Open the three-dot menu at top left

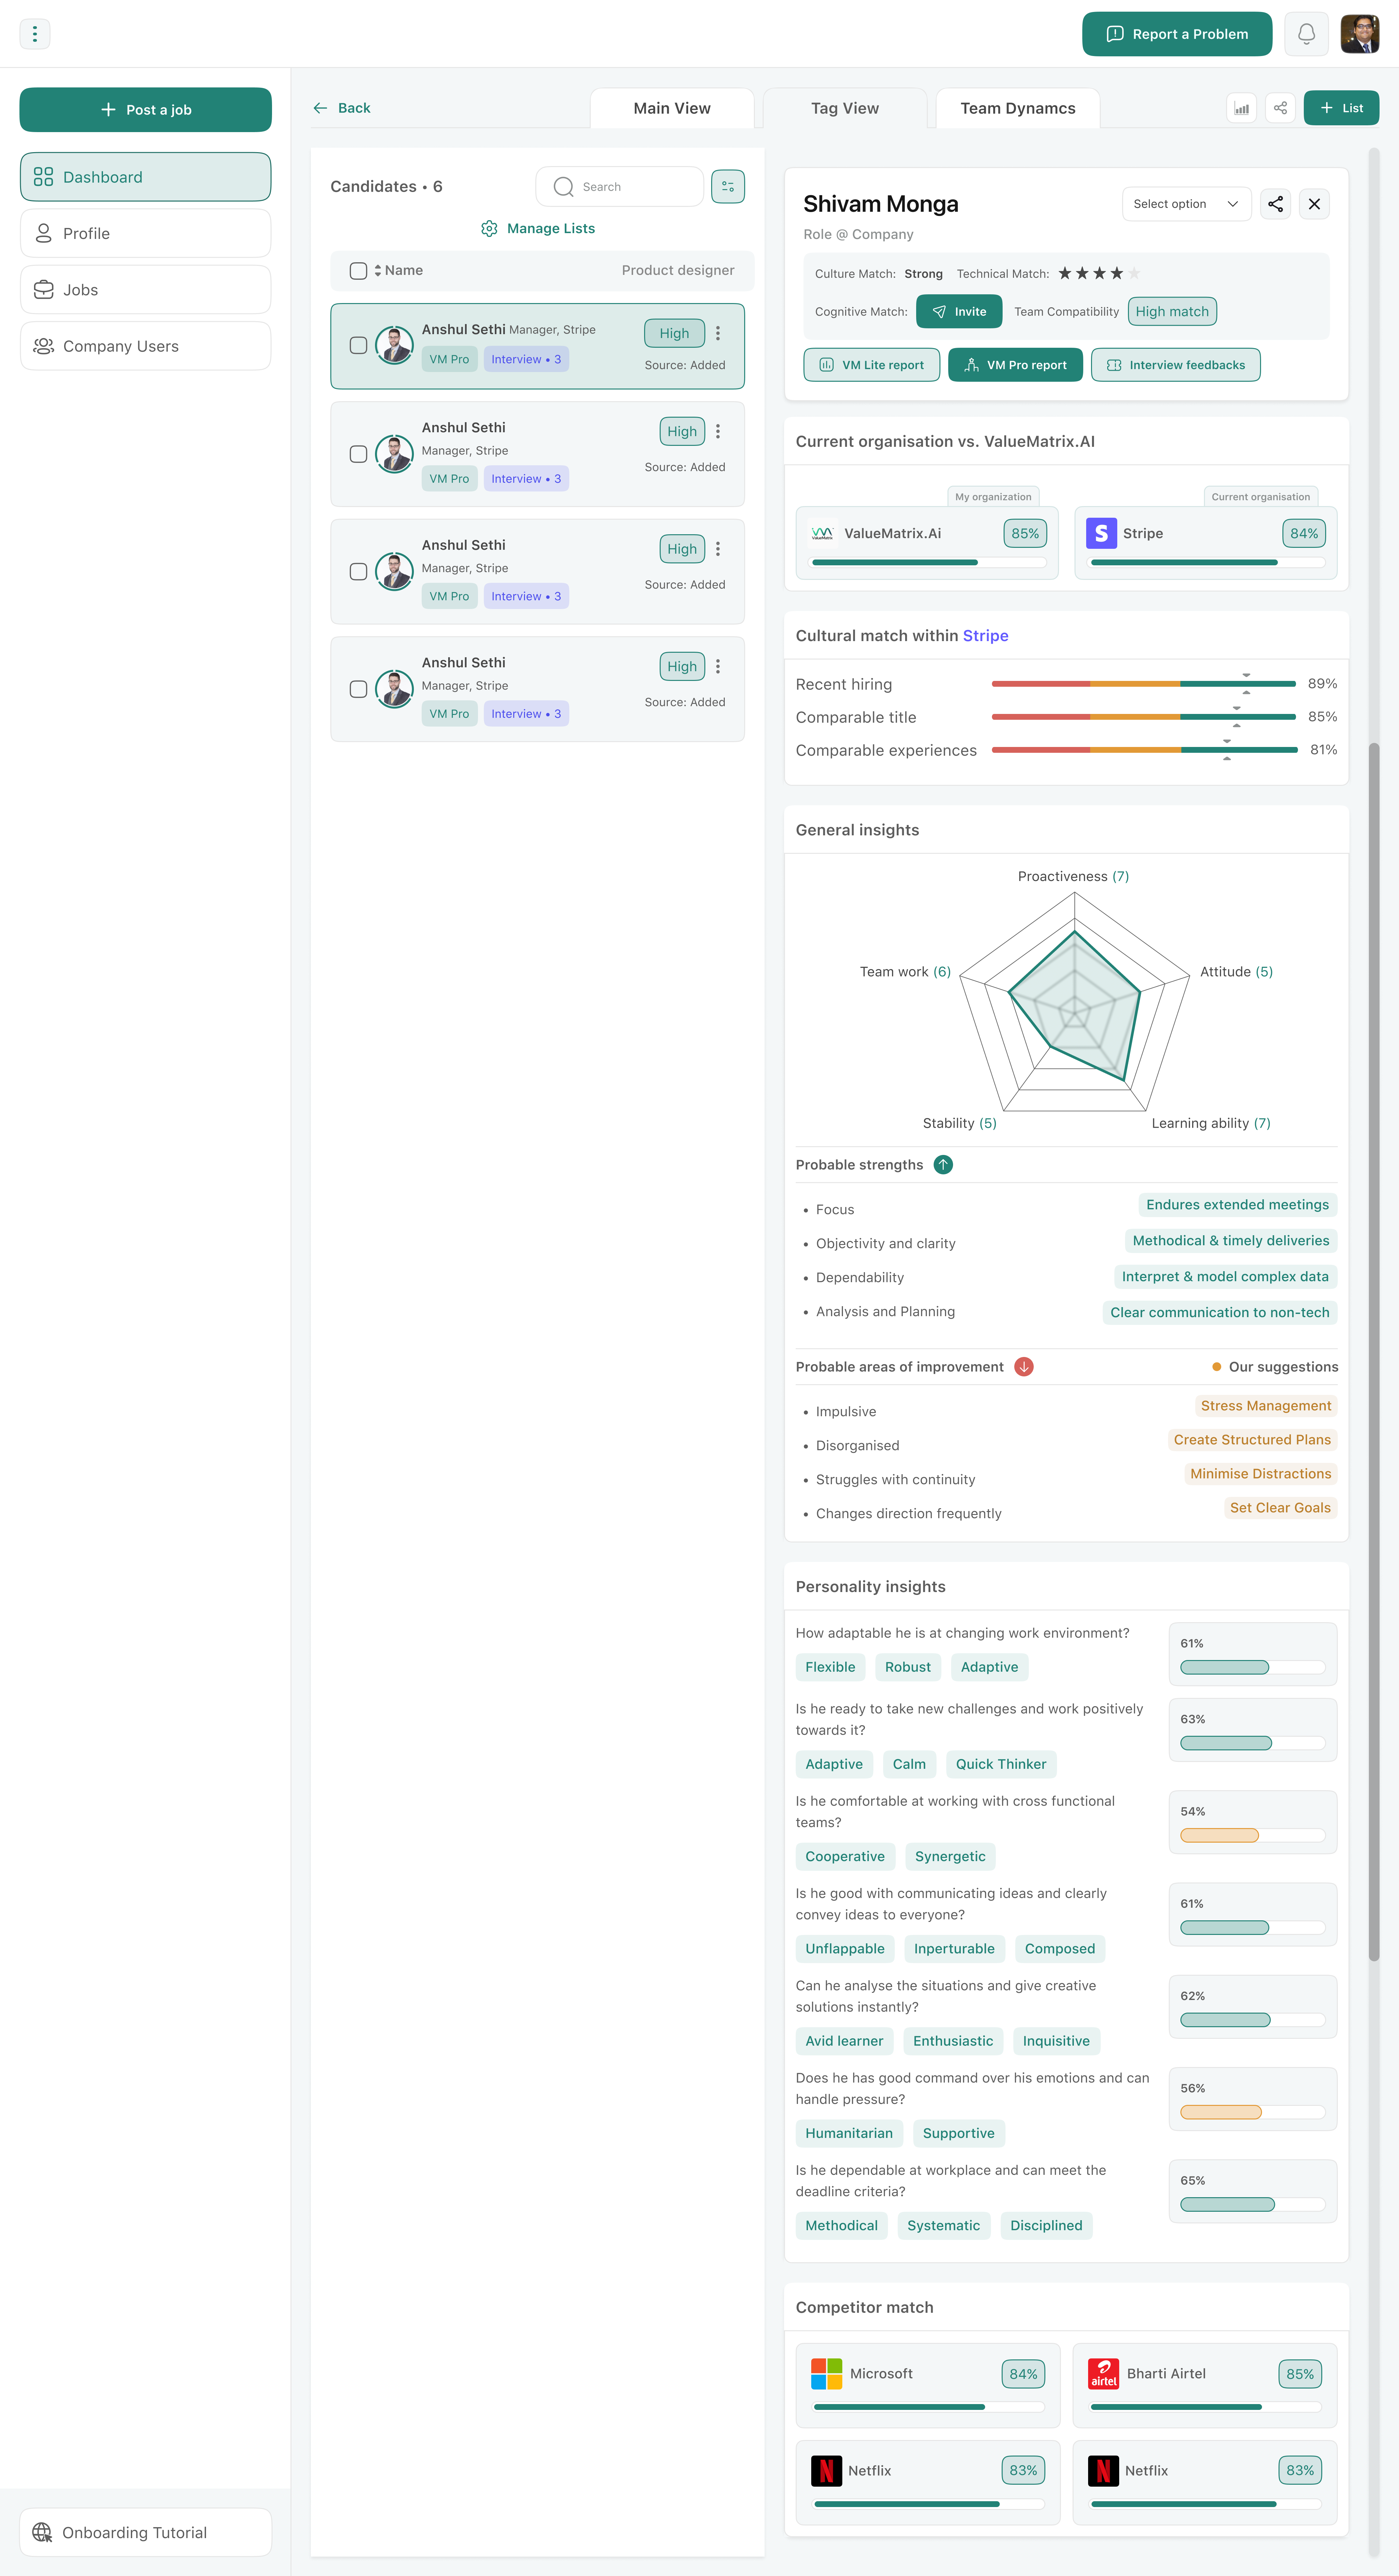pyautogui.click(x=35, y=34)
